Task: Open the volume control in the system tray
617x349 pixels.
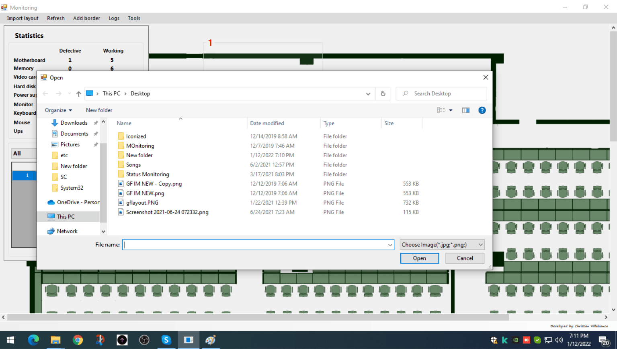Action: tap(559, 340)
